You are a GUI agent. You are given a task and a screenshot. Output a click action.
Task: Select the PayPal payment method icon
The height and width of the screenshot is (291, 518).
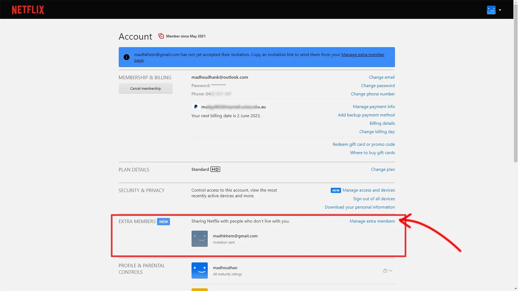(196, 107)
